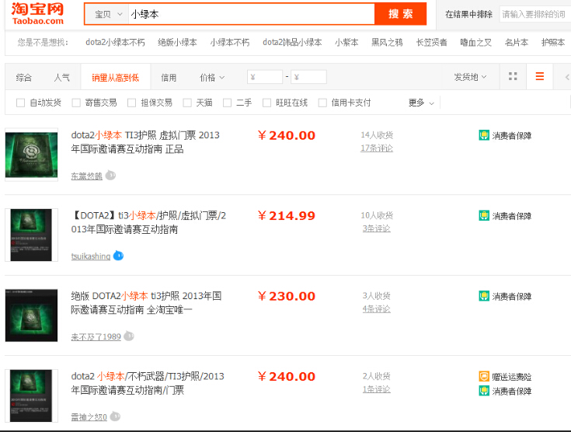The width and height of the screenshot is (571, 432).
Task: Click suggestion dota2小绿本不朽
Action: coord(115,42)
